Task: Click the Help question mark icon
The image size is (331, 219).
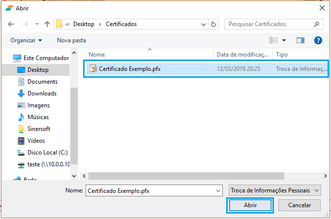Action: pyautogui.click(x=318, y=40)
